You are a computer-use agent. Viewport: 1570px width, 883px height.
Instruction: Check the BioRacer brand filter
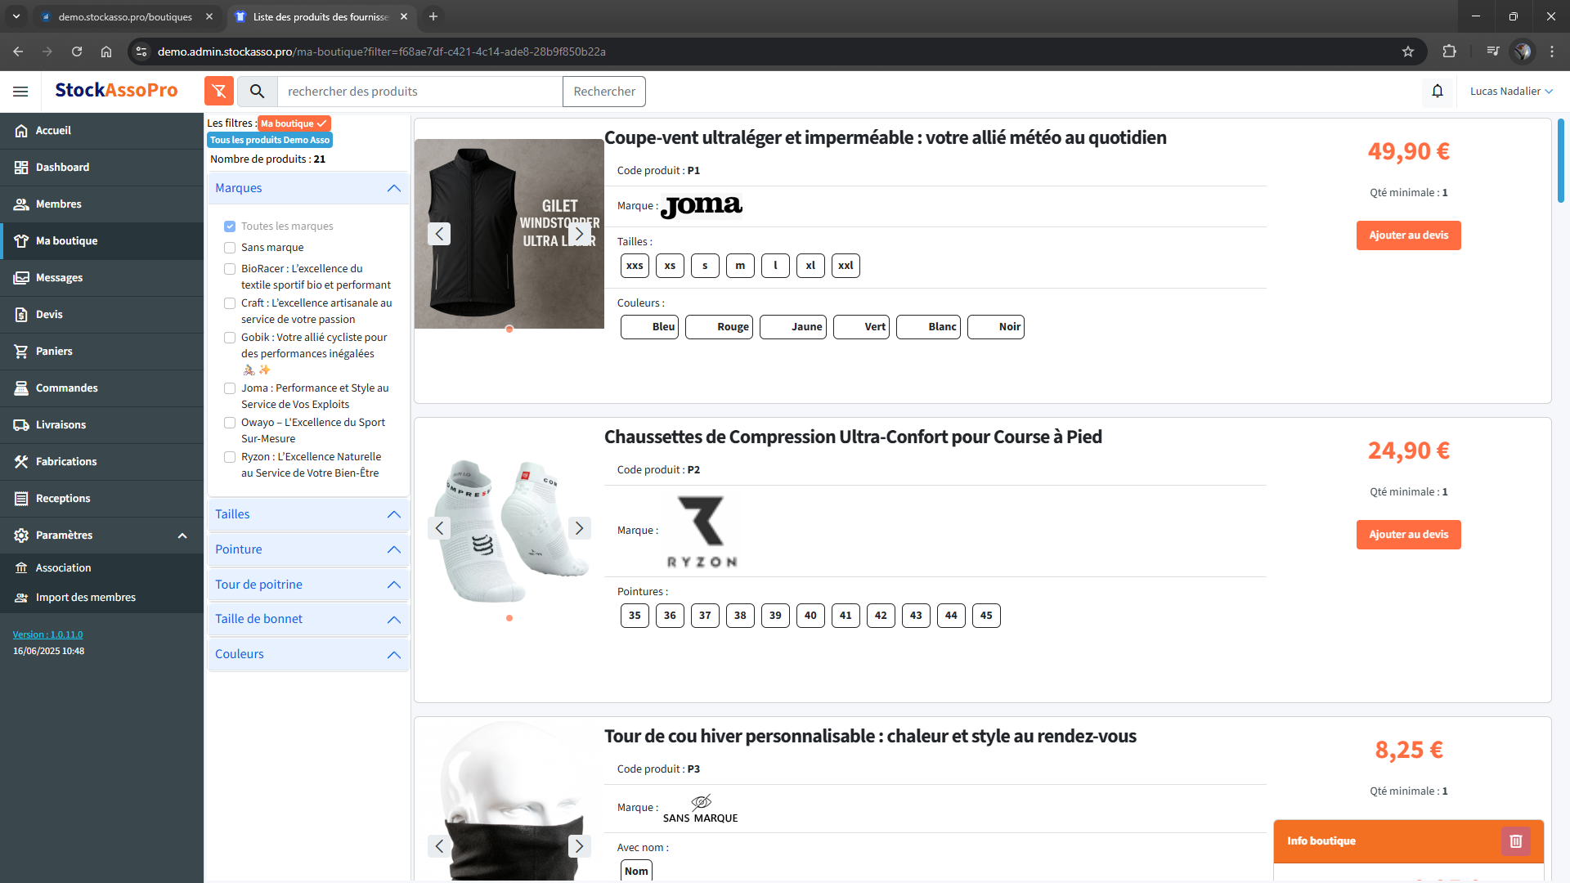click(230, 269)
